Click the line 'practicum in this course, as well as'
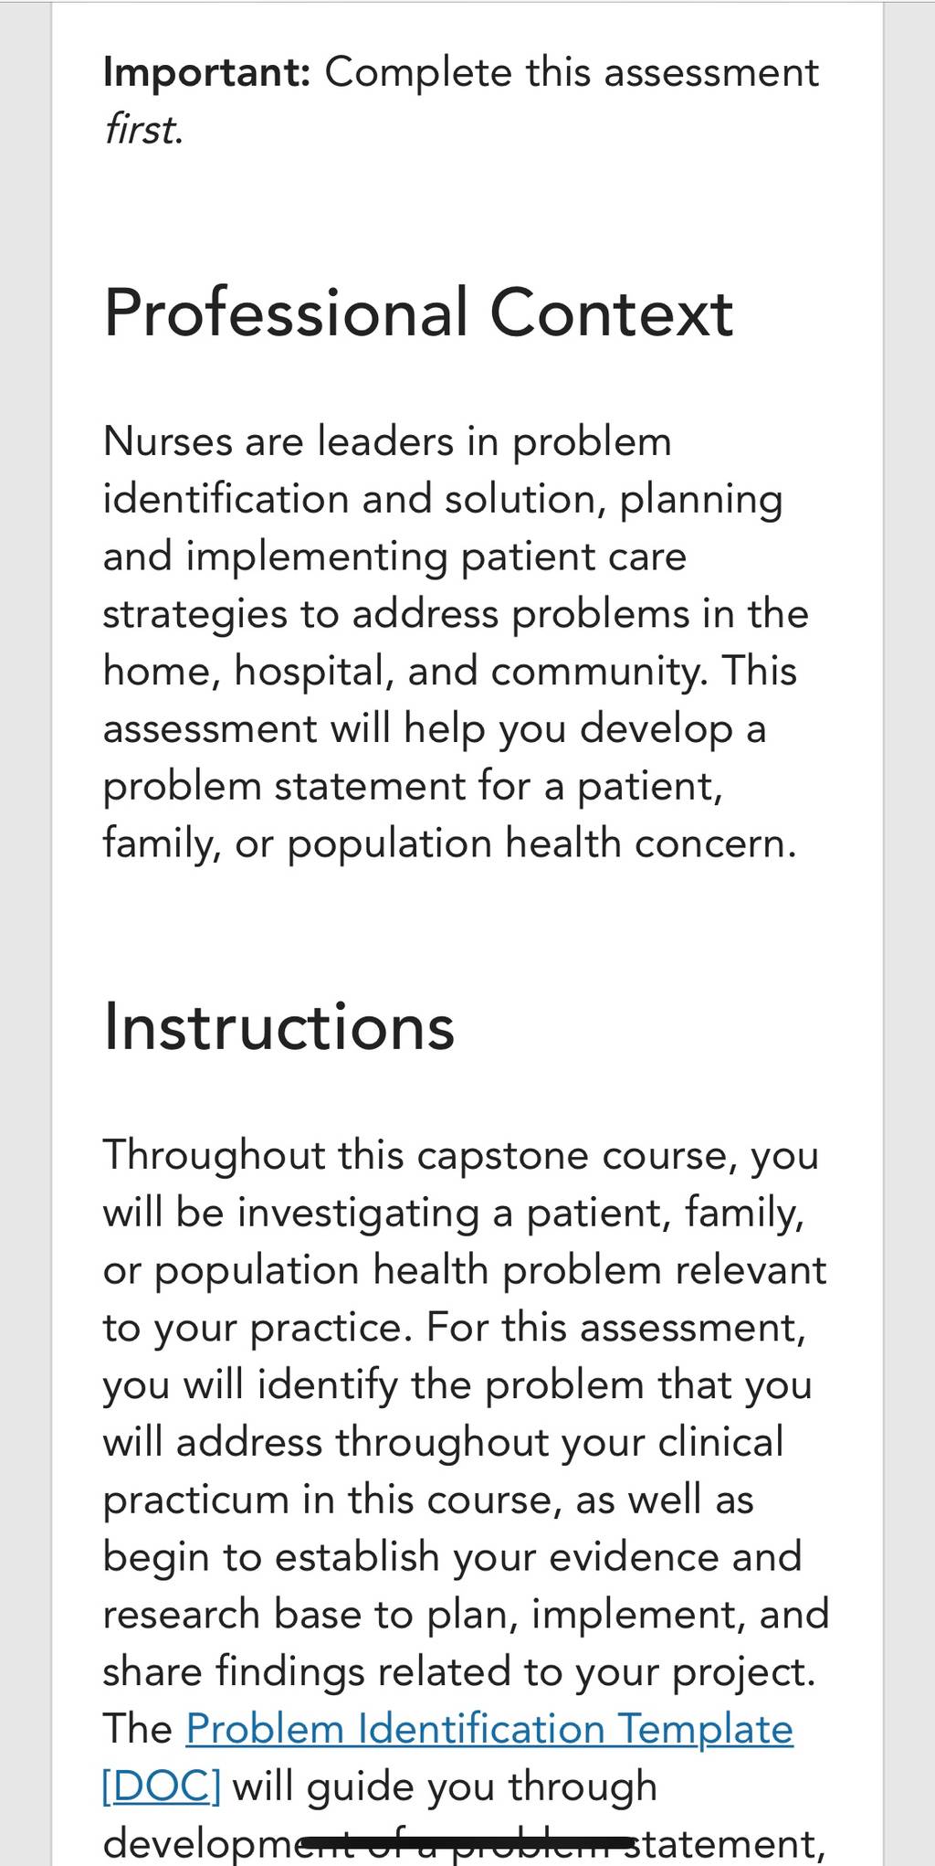 [428, 1500]
